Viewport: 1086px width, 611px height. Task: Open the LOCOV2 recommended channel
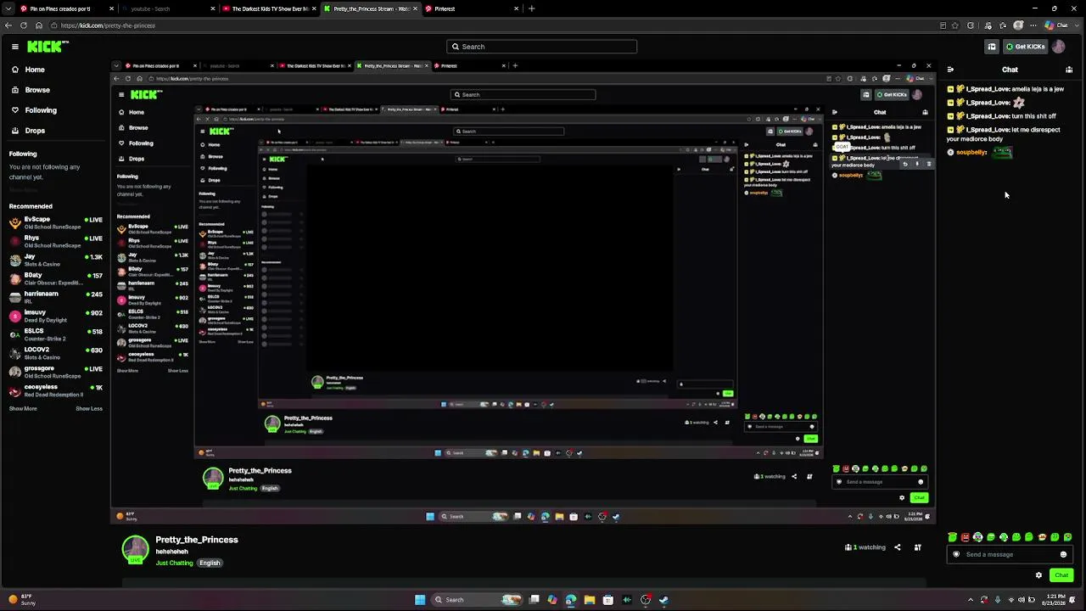tap(56, 354)
